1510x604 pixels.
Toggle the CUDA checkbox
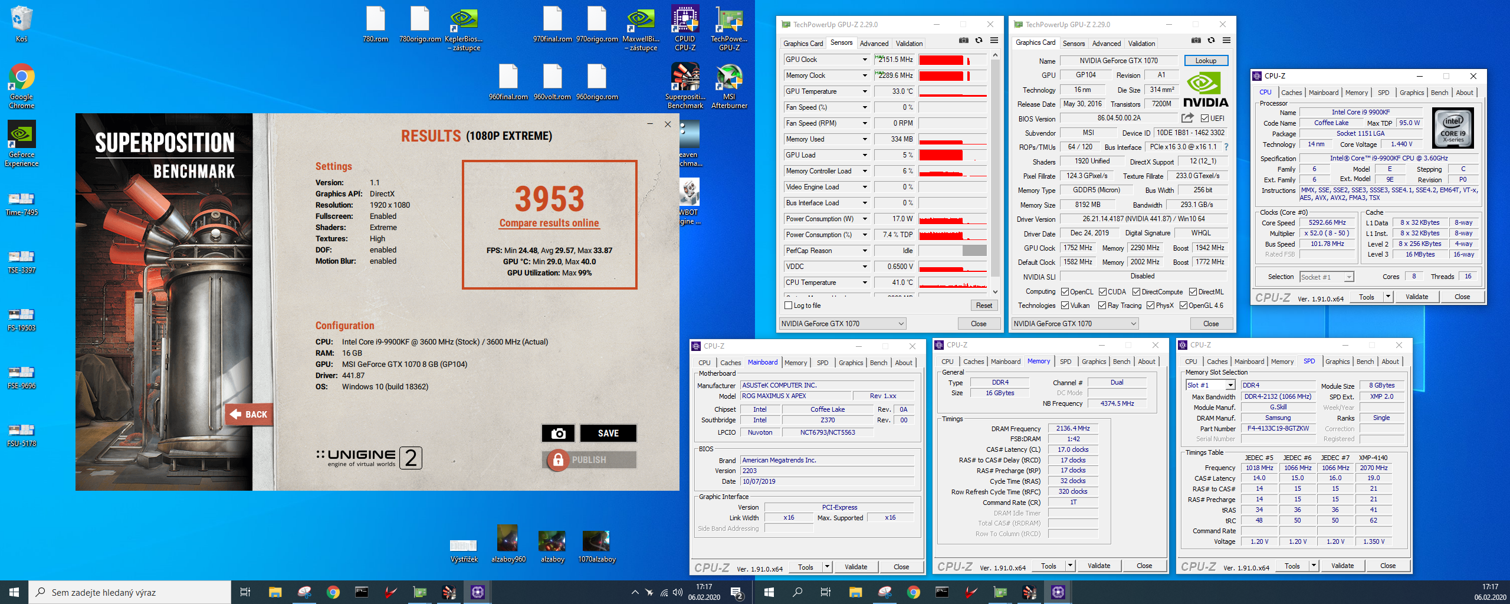pyautogui.click(x=1102, y=292)
